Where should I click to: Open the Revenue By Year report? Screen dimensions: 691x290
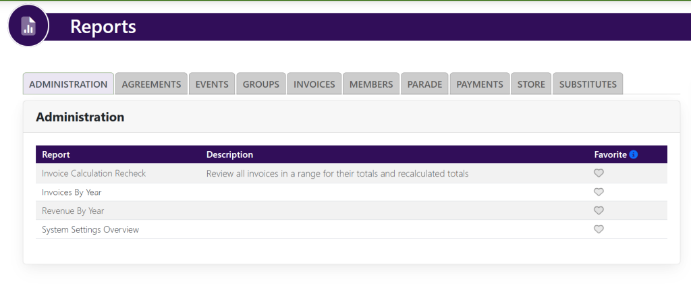(x=73, y=210)
